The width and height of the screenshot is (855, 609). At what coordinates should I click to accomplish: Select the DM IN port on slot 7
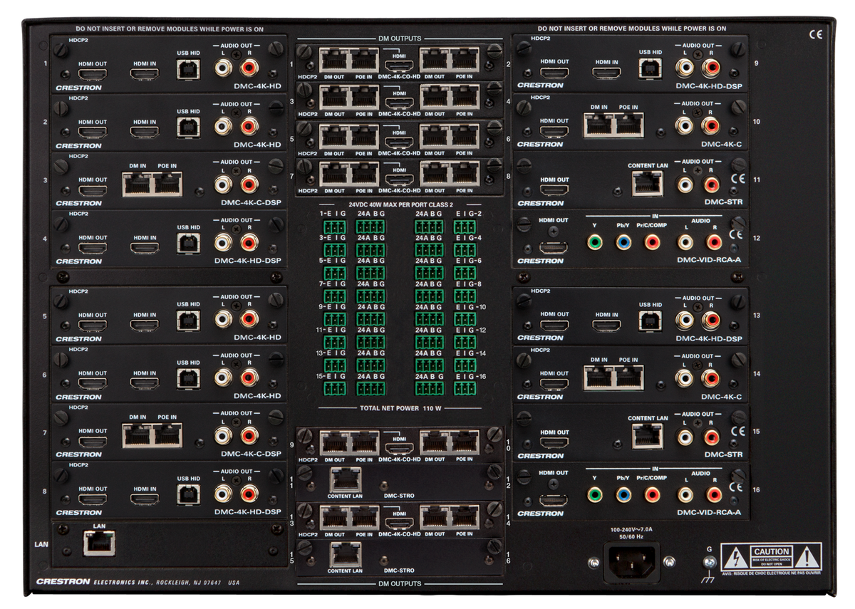coord(137,434)
